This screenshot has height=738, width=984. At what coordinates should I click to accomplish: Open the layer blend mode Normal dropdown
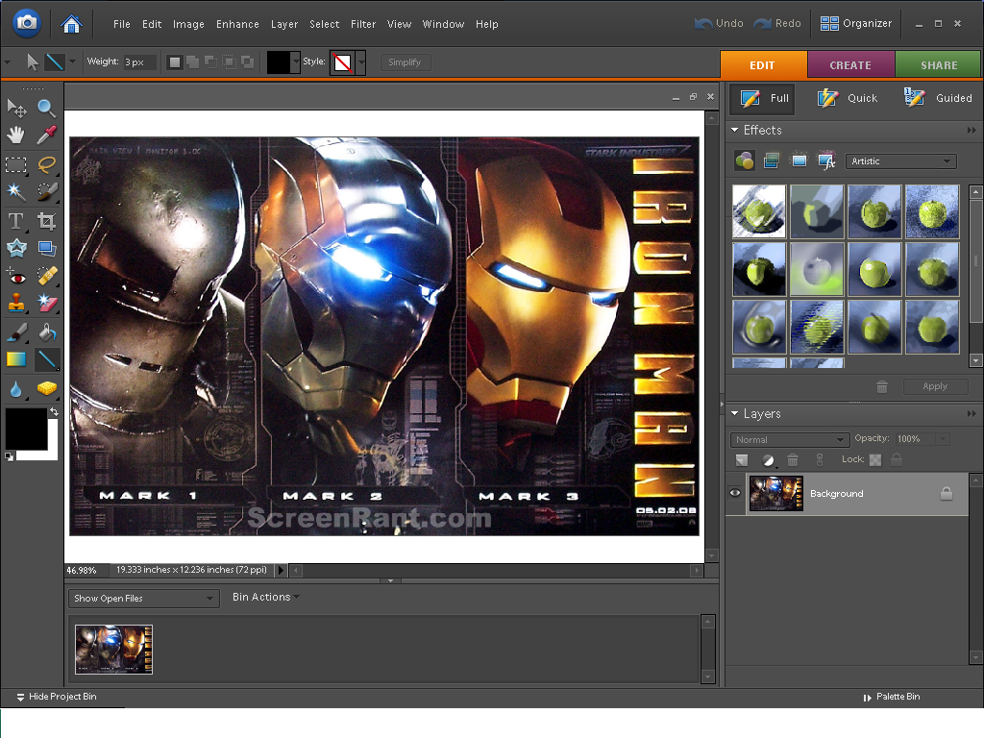click(x=788, y=439)
